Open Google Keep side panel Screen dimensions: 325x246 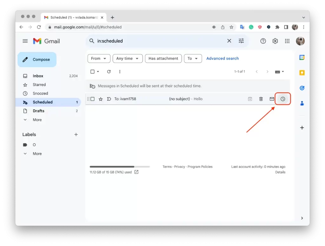coord(302,73)
